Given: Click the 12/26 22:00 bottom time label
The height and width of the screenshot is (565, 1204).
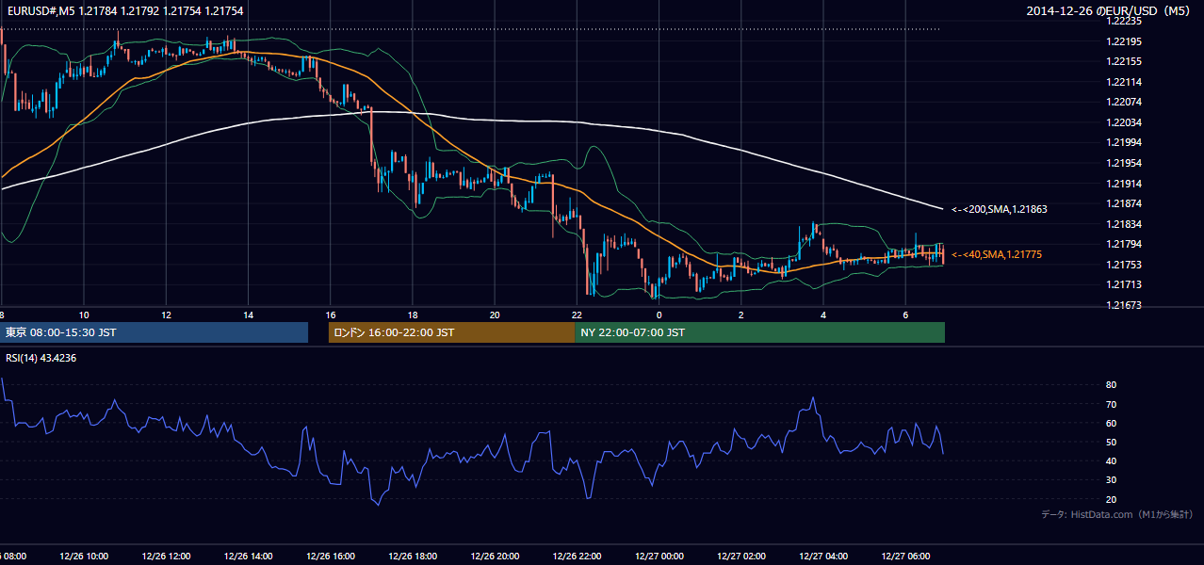Looking at the screenshot, I should [x=577, y=557].
